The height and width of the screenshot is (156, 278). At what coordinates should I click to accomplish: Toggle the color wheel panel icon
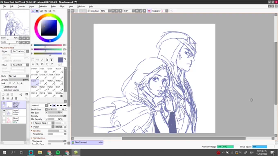pos(33,11)
